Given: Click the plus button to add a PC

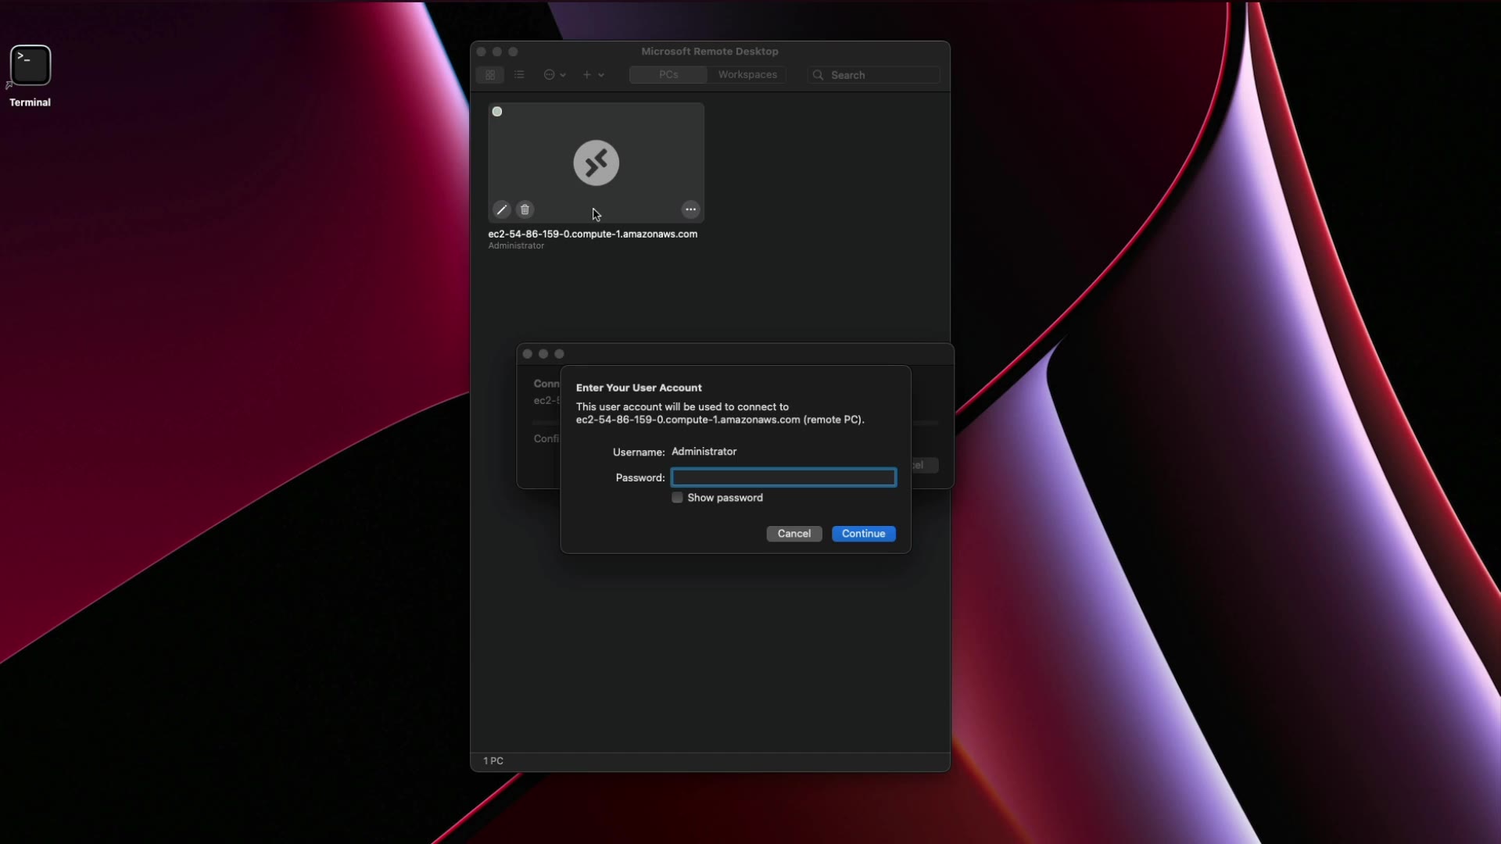Looking at the screenshot, I should tap(586, 75).
